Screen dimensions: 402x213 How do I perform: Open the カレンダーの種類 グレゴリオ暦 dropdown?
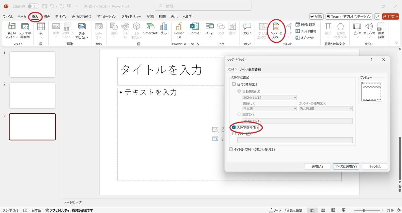coord(326,109)
